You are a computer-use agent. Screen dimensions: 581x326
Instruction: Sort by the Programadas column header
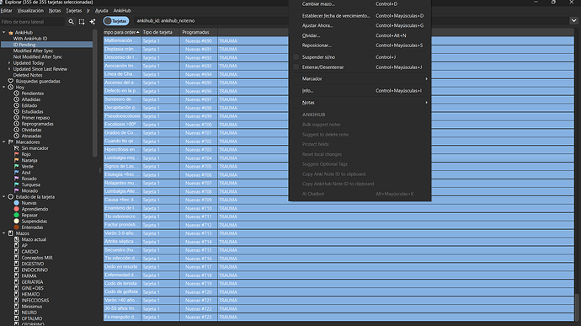click(199, 32)
